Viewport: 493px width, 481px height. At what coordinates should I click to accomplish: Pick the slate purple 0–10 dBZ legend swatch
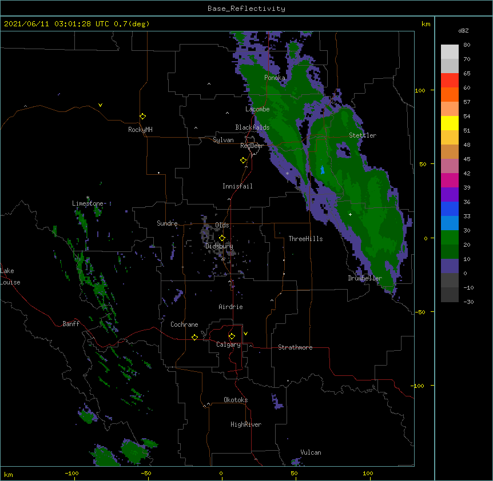(450, 266)
